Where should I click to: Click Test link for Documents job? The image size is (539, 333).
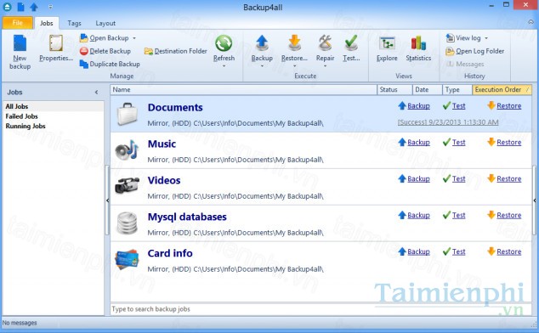[x=458, y=106]
